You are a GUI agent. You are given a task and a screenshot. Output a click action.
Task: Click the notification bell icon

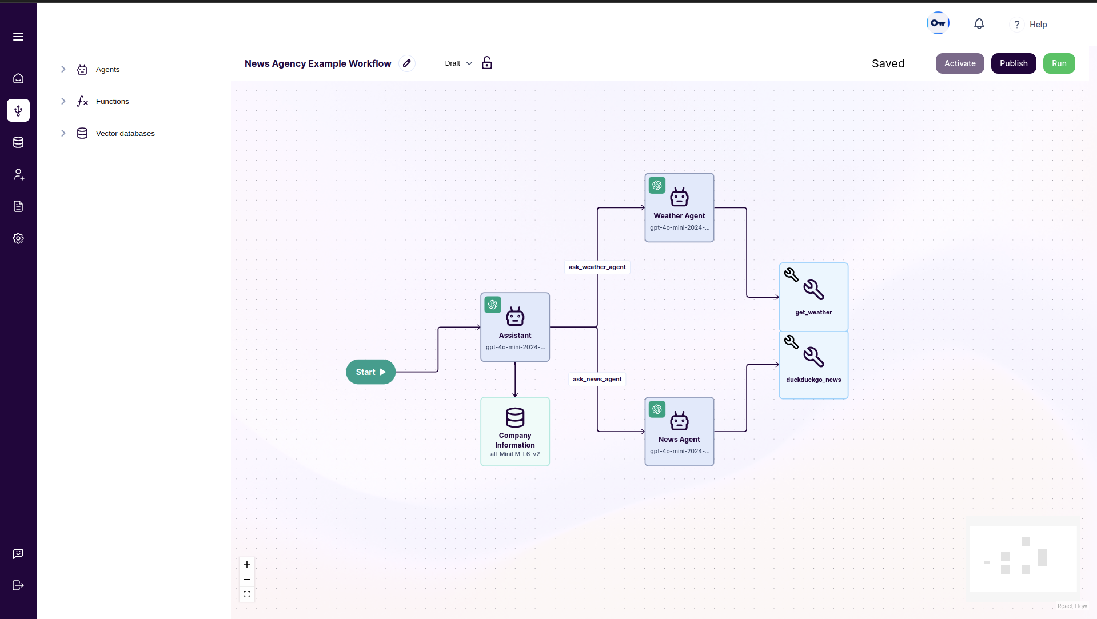click(979, 23)
